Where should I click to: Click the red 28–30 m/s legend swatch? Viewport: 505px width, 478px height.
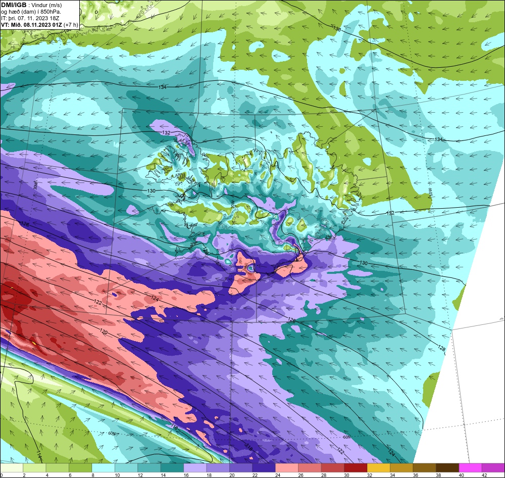click(333, 468)
